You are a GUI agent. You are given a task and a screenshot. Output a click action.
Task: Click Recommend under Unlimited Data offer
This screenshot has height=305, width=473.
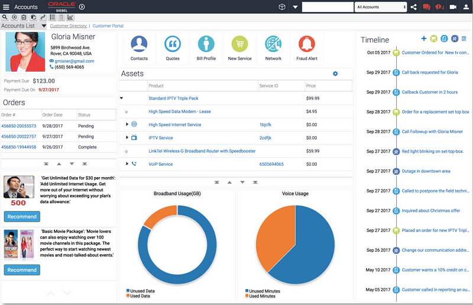[x=22, y=217]
